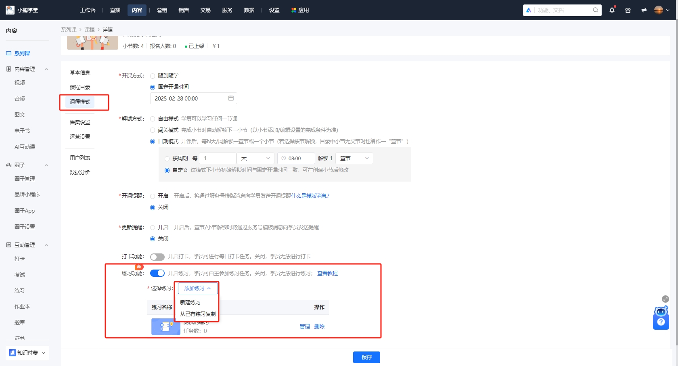Click the 小鹅学堂 logo icon
The image size is (678, 366).
(10, 10)
